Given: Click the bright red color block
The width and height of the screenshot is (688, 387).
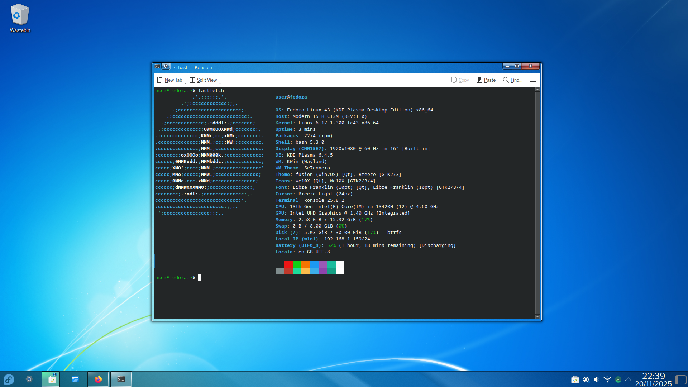Looking at the screenshot, I should point(288,264).
